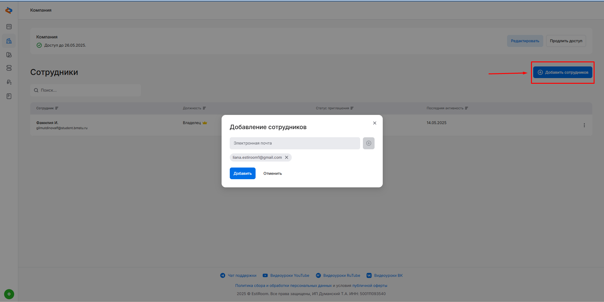Remove liana.estiroom1@gmail.com email chip
Viewport: 604px width, 302px height.
(x=286, y=157)
